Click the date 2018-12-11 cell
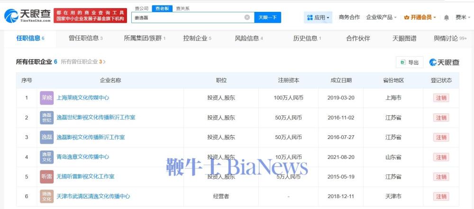Screen dimensions: 474x209 click(341, 196)
